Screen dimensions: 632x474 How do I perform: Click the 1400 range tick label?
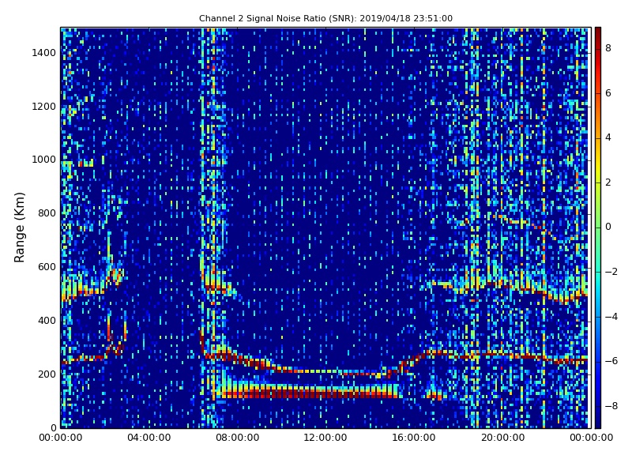tap(44, 53)
